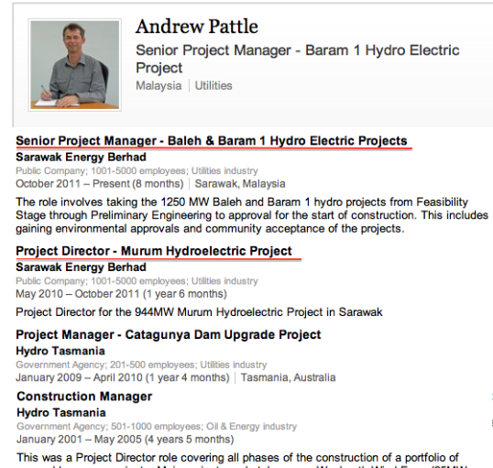
Task: Click May 2010 – October 2011 date range
Action: pos(121,294)
